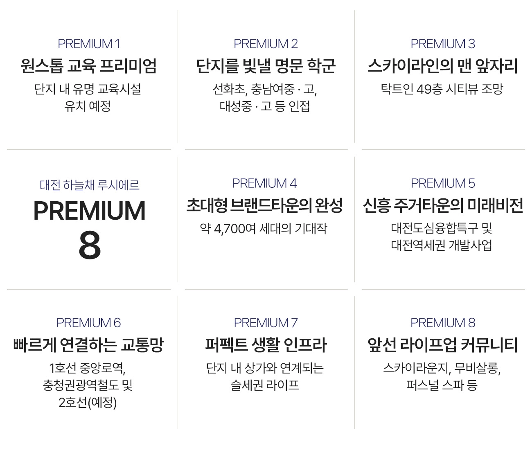This screenshot has height=450, width=532.
Task: Click the 탁트인 49층 시티뷰 조망 text
Action: tap(442, 89)
